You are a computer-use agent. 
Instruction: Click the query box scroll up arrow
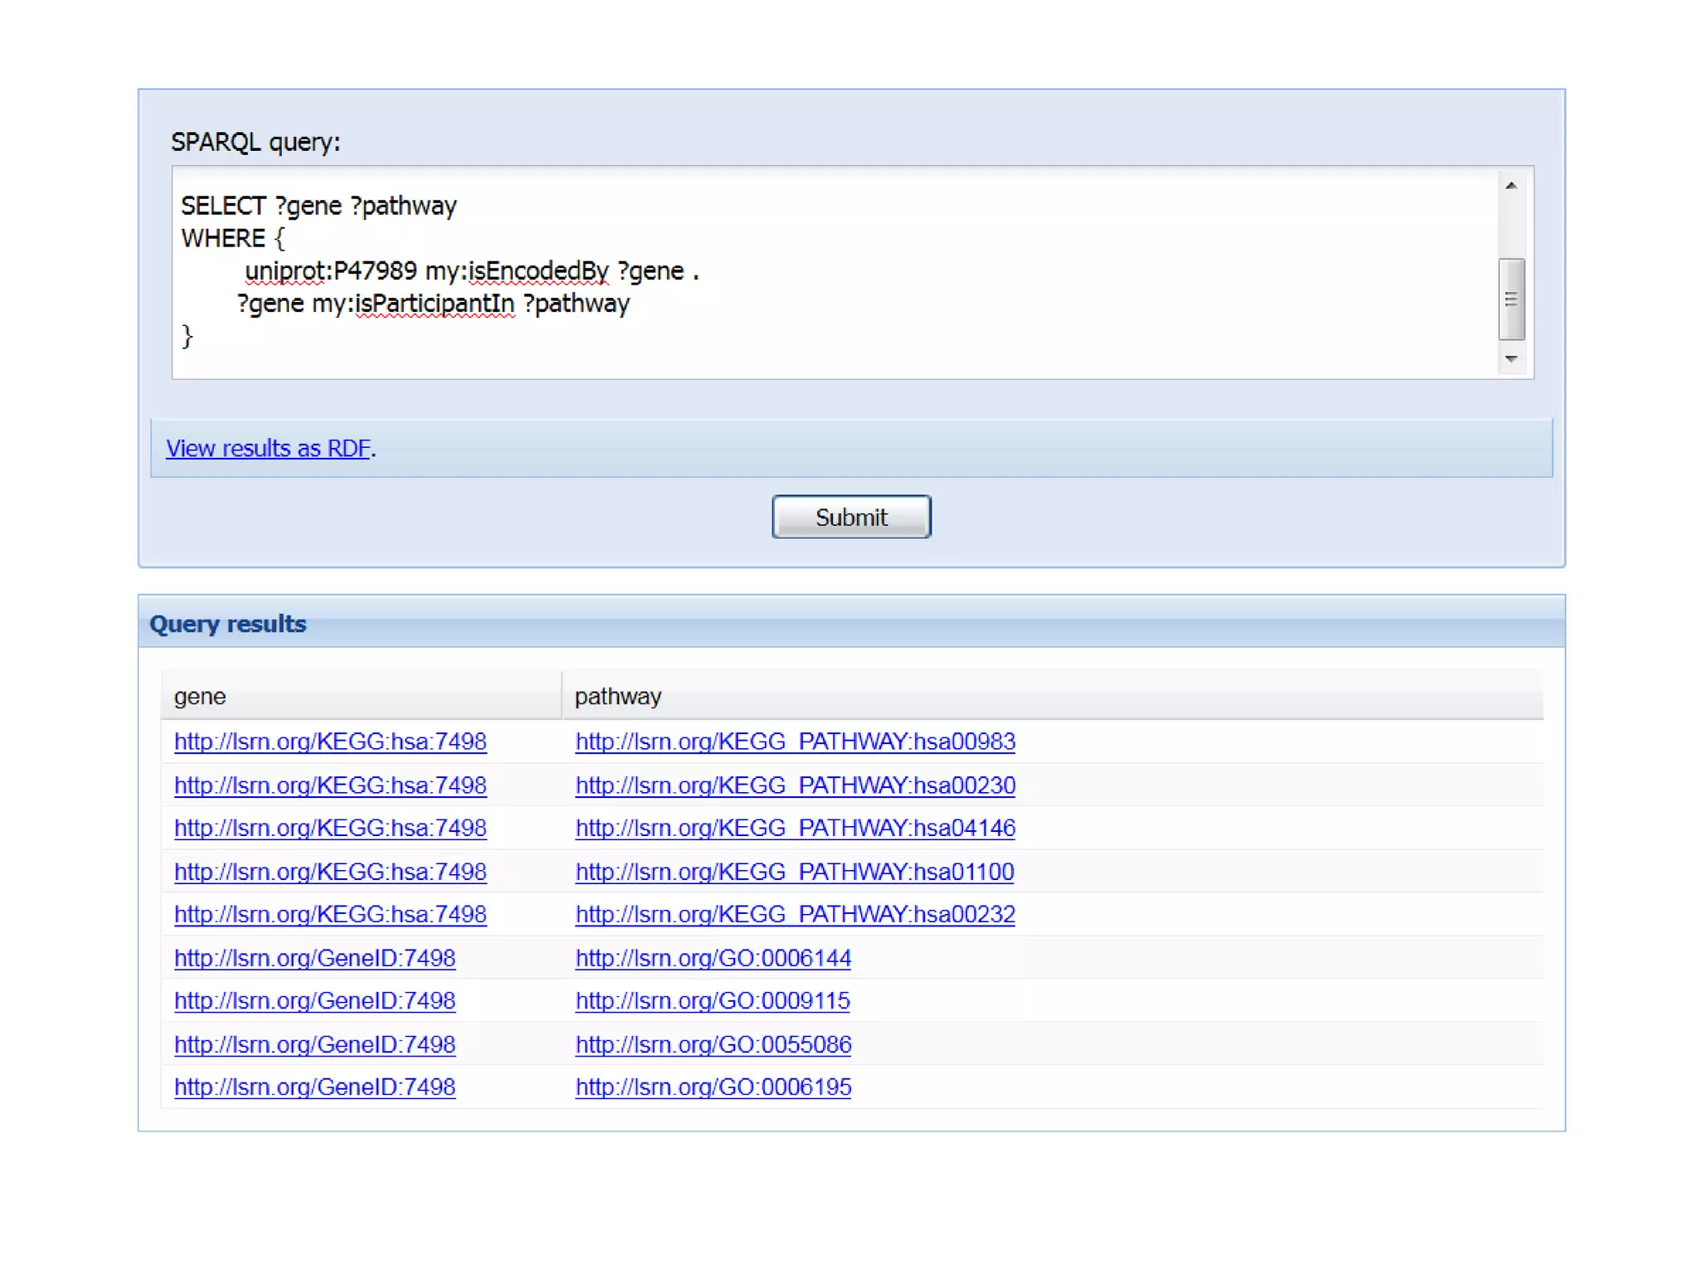tap(1511, 186)
